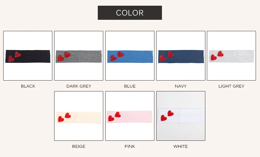Click the PINK color label
This screenshot has width=260, height=157.
(x=130, y=146)
